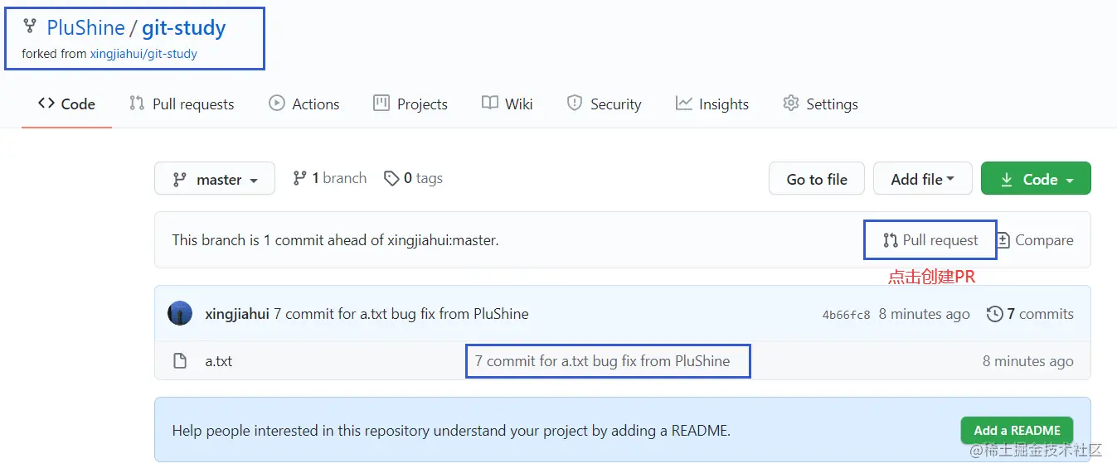Click the book icon on the Wiki tab

click(489, 103)
